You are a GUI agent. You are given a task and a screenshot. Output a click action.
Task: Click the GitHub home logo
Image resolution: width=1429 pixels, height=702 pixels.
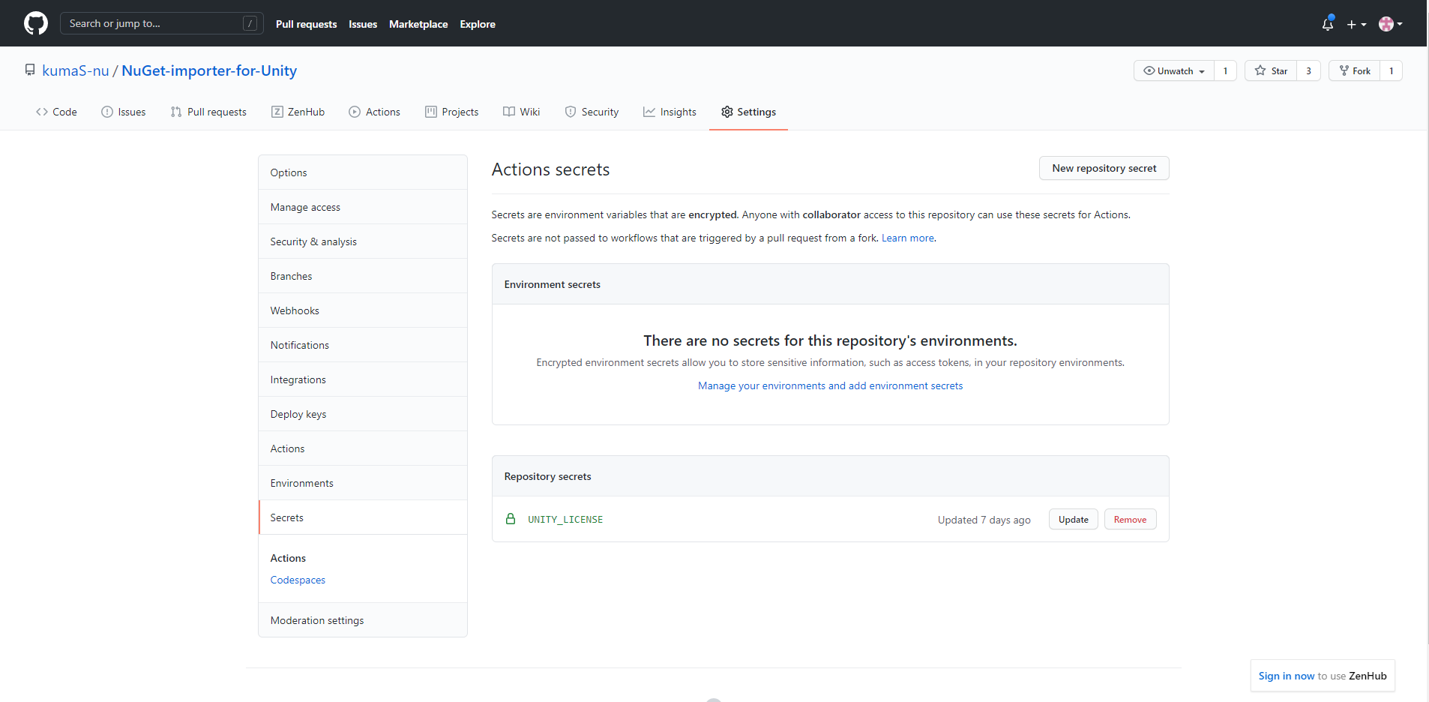tap(35, 23)
